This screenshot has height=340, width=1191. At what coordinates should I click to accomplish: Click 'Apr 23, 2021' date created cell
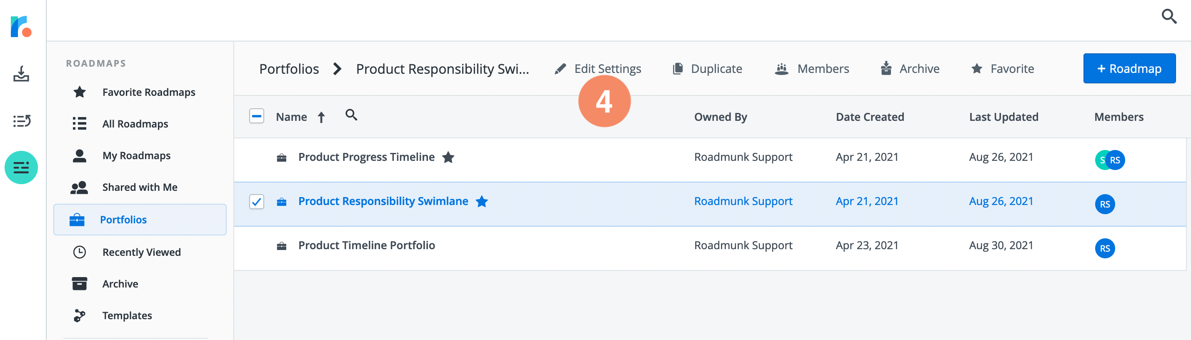(867, 246)
